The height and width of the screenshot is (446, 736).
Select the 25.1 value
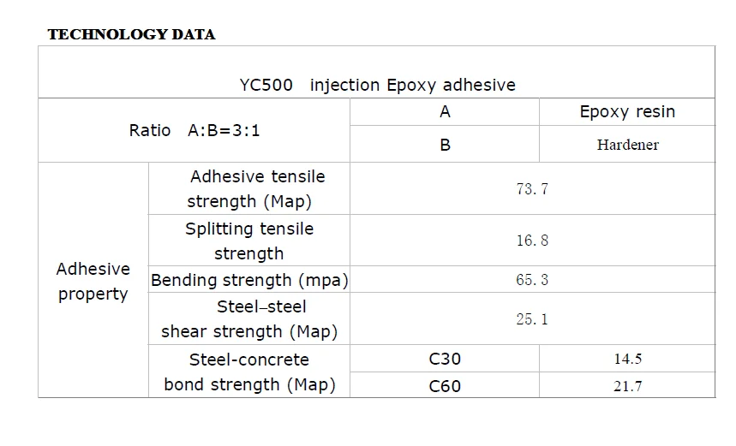tap(532, 319)
